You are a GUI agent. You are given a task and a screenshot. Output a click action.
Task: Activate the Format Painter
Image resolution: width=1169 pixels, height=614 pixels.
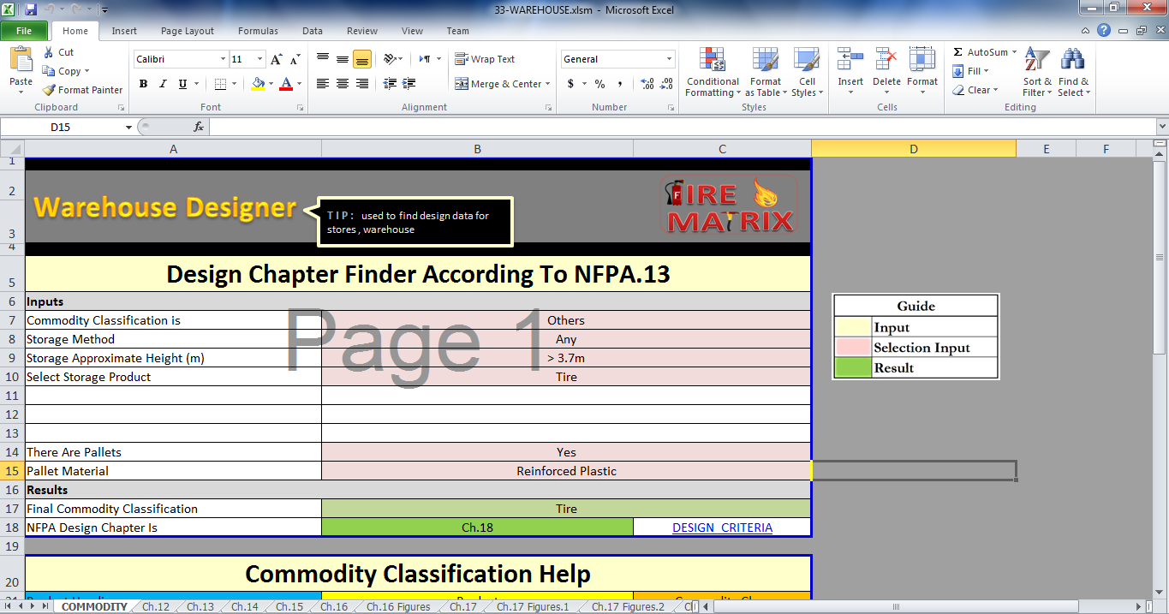click(82, 89)
